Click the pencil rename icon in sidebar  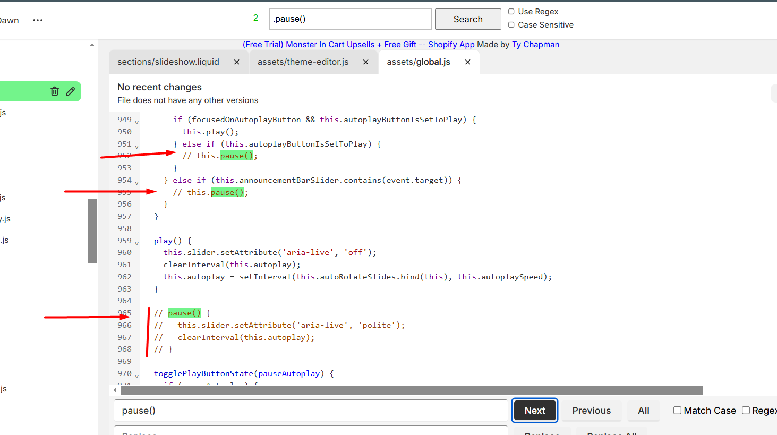pyautogui.click(x=71, y=91)
